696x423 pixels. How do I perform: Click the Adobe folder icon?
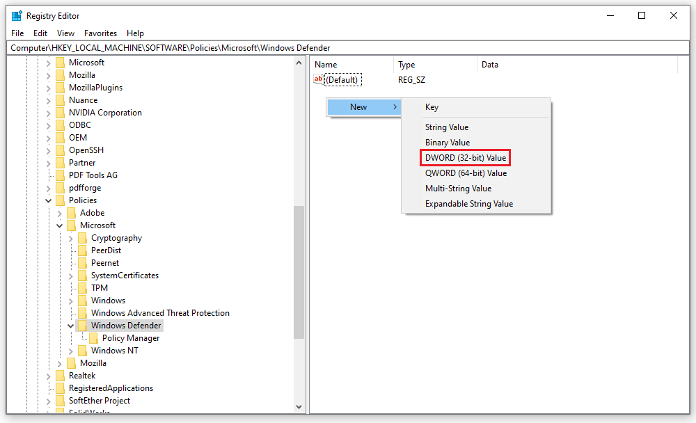pyautogui.click(x=72, y=213)
